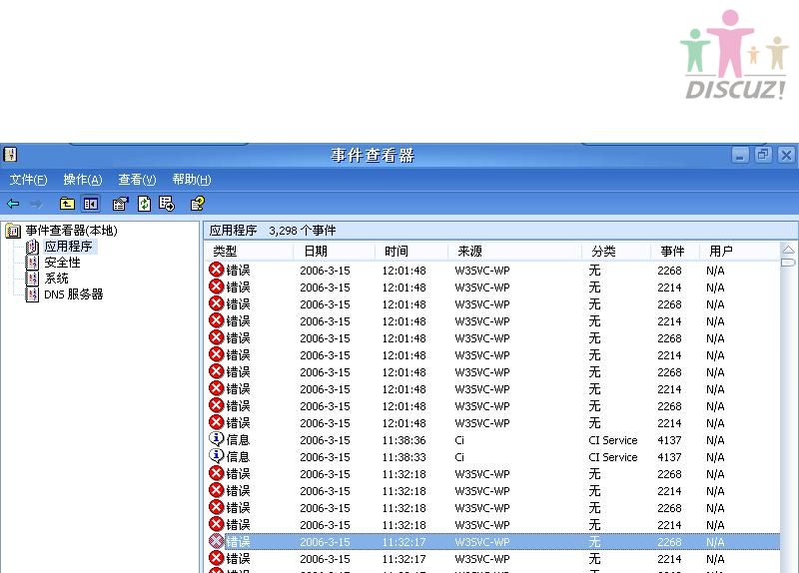Click the Help question mark toolbar icon
This screenshot has width=799, height=573.
pyautogui.click(x=197, y=204)
